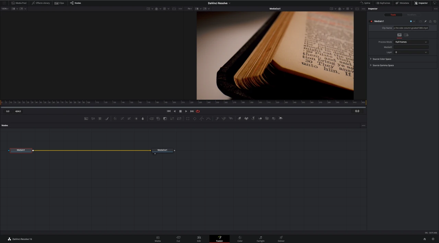Switch to the Modifiers tab in Inspector
Viewport: 439px width, 243px height.
point(412,15)
